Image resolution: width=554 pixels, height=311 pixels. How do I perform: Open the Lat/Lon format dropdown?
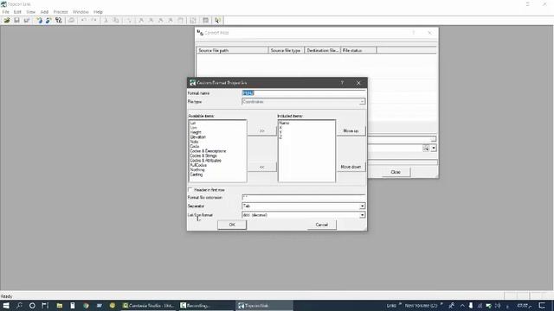[362, 215]
